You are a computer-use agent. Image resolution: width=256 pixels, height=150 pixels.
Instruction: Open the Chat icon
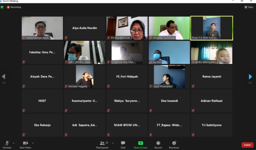[123, 143]
